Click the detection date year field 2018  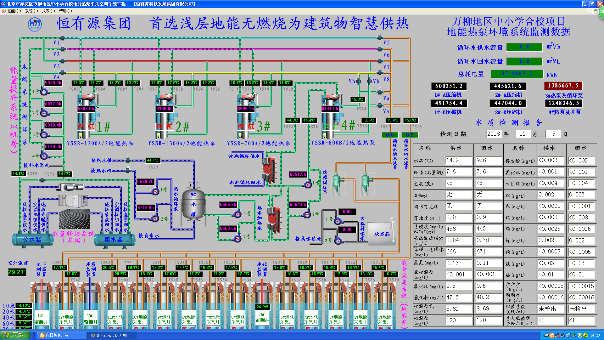[x=493, y=134]
